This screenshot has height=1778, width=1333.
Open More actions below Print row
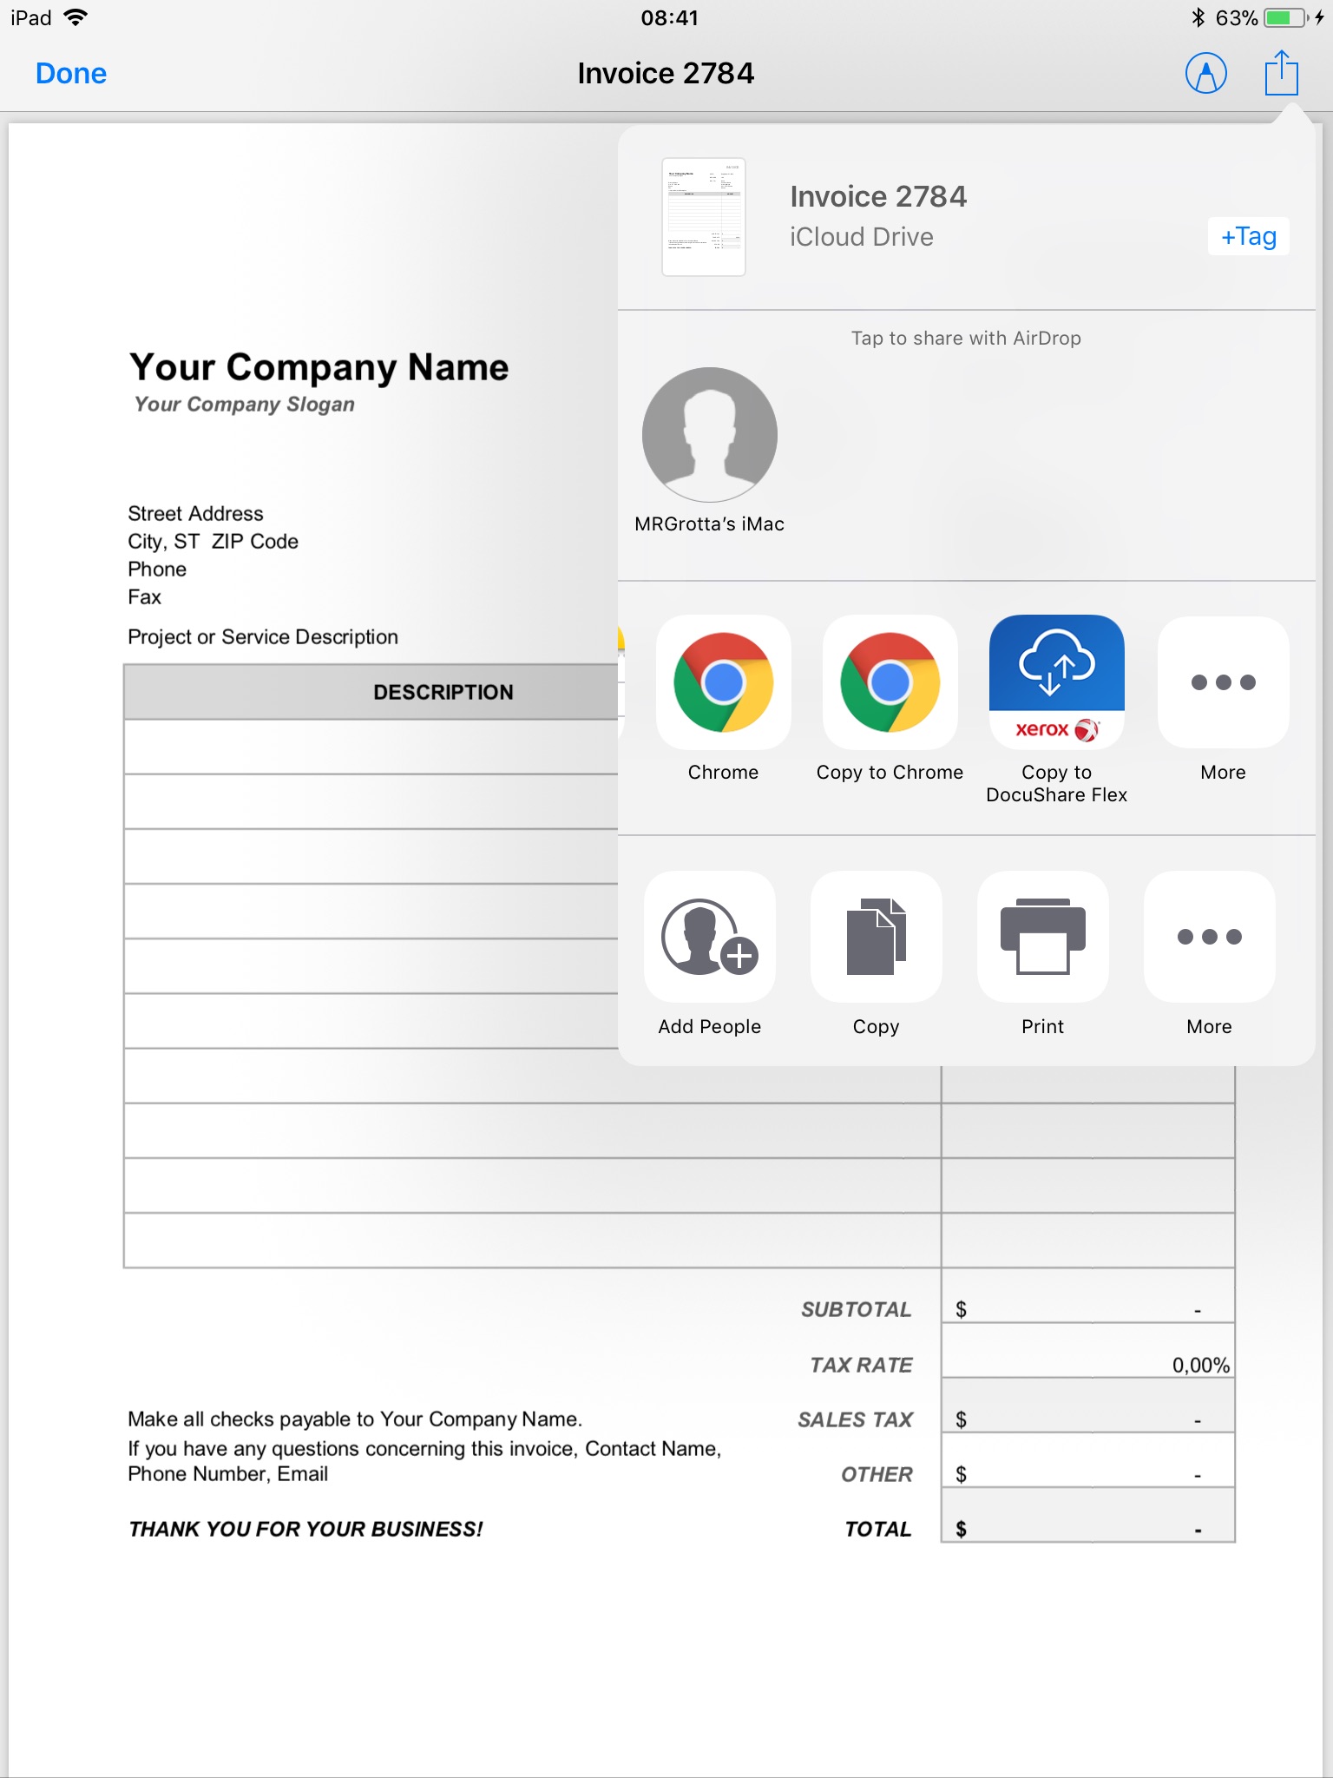(x=1210, y=937)
